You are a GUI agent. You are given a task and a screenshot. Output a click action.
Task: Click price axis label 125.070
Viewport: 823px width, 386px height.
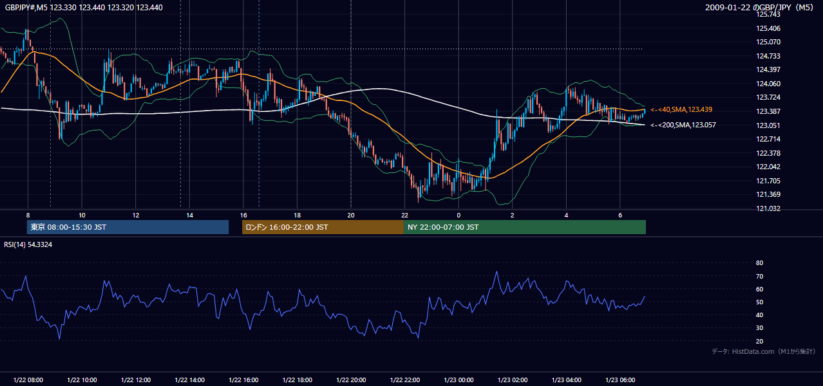(768, 42)
